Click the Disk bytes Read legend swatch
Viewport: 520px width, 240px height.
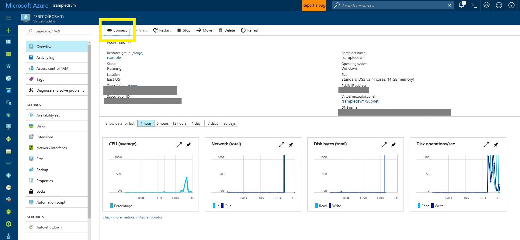317,206
